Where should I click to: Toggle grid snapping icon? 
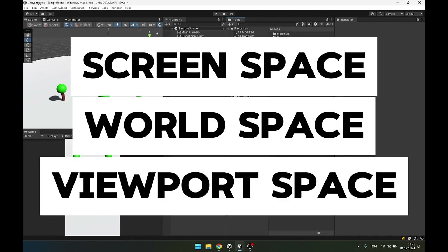(77, 25)
